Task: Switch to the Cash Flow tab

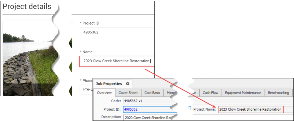Action: 210,93
